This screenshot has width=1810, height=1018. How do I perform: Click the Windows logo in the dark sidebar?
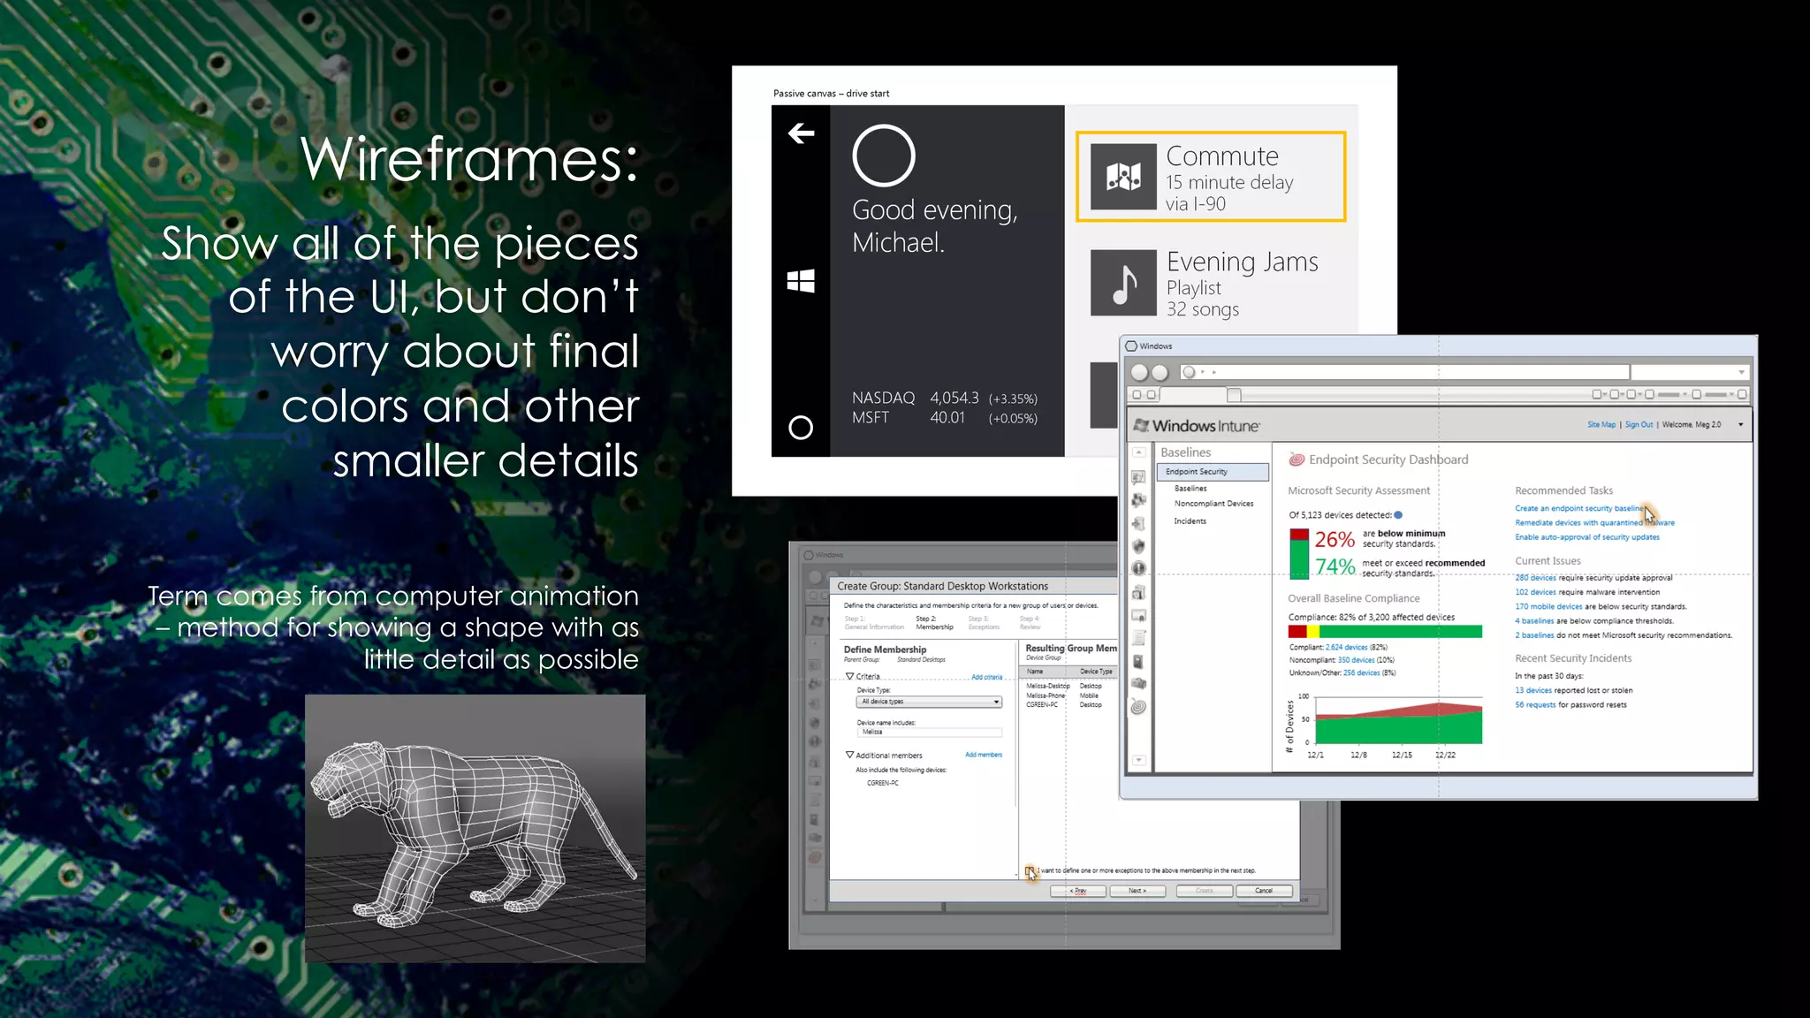point(801,281)
